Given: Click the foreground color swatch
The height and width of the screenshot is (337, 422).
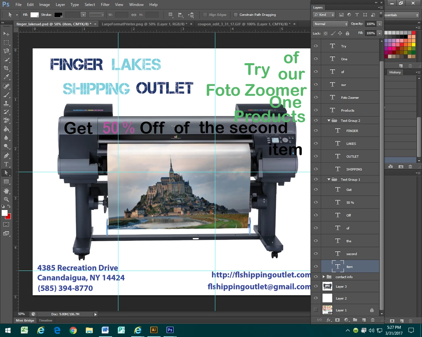Looking at the screenshot, I should click(5, 213).
